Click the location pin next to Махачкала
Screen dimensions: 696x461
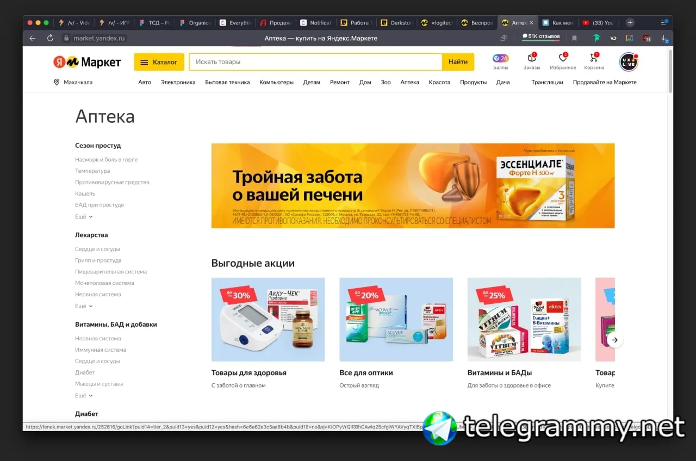click(x=57, y=82)
